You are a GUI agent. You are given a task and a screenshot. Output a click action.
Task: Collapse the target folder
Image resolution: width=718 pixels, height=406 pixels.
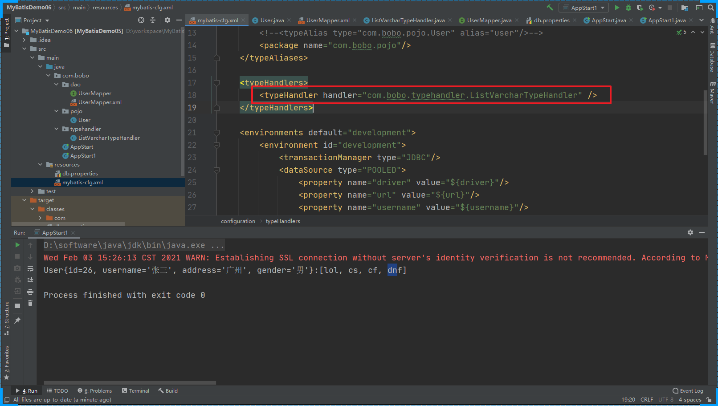24,200
